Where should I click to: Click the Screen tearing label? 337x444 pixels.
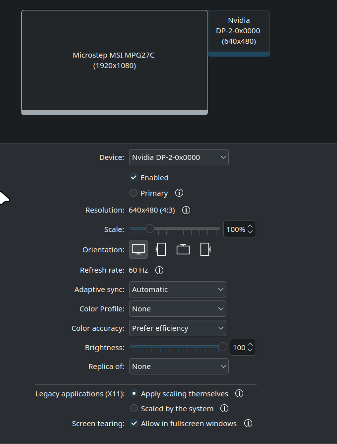(98, 423)
